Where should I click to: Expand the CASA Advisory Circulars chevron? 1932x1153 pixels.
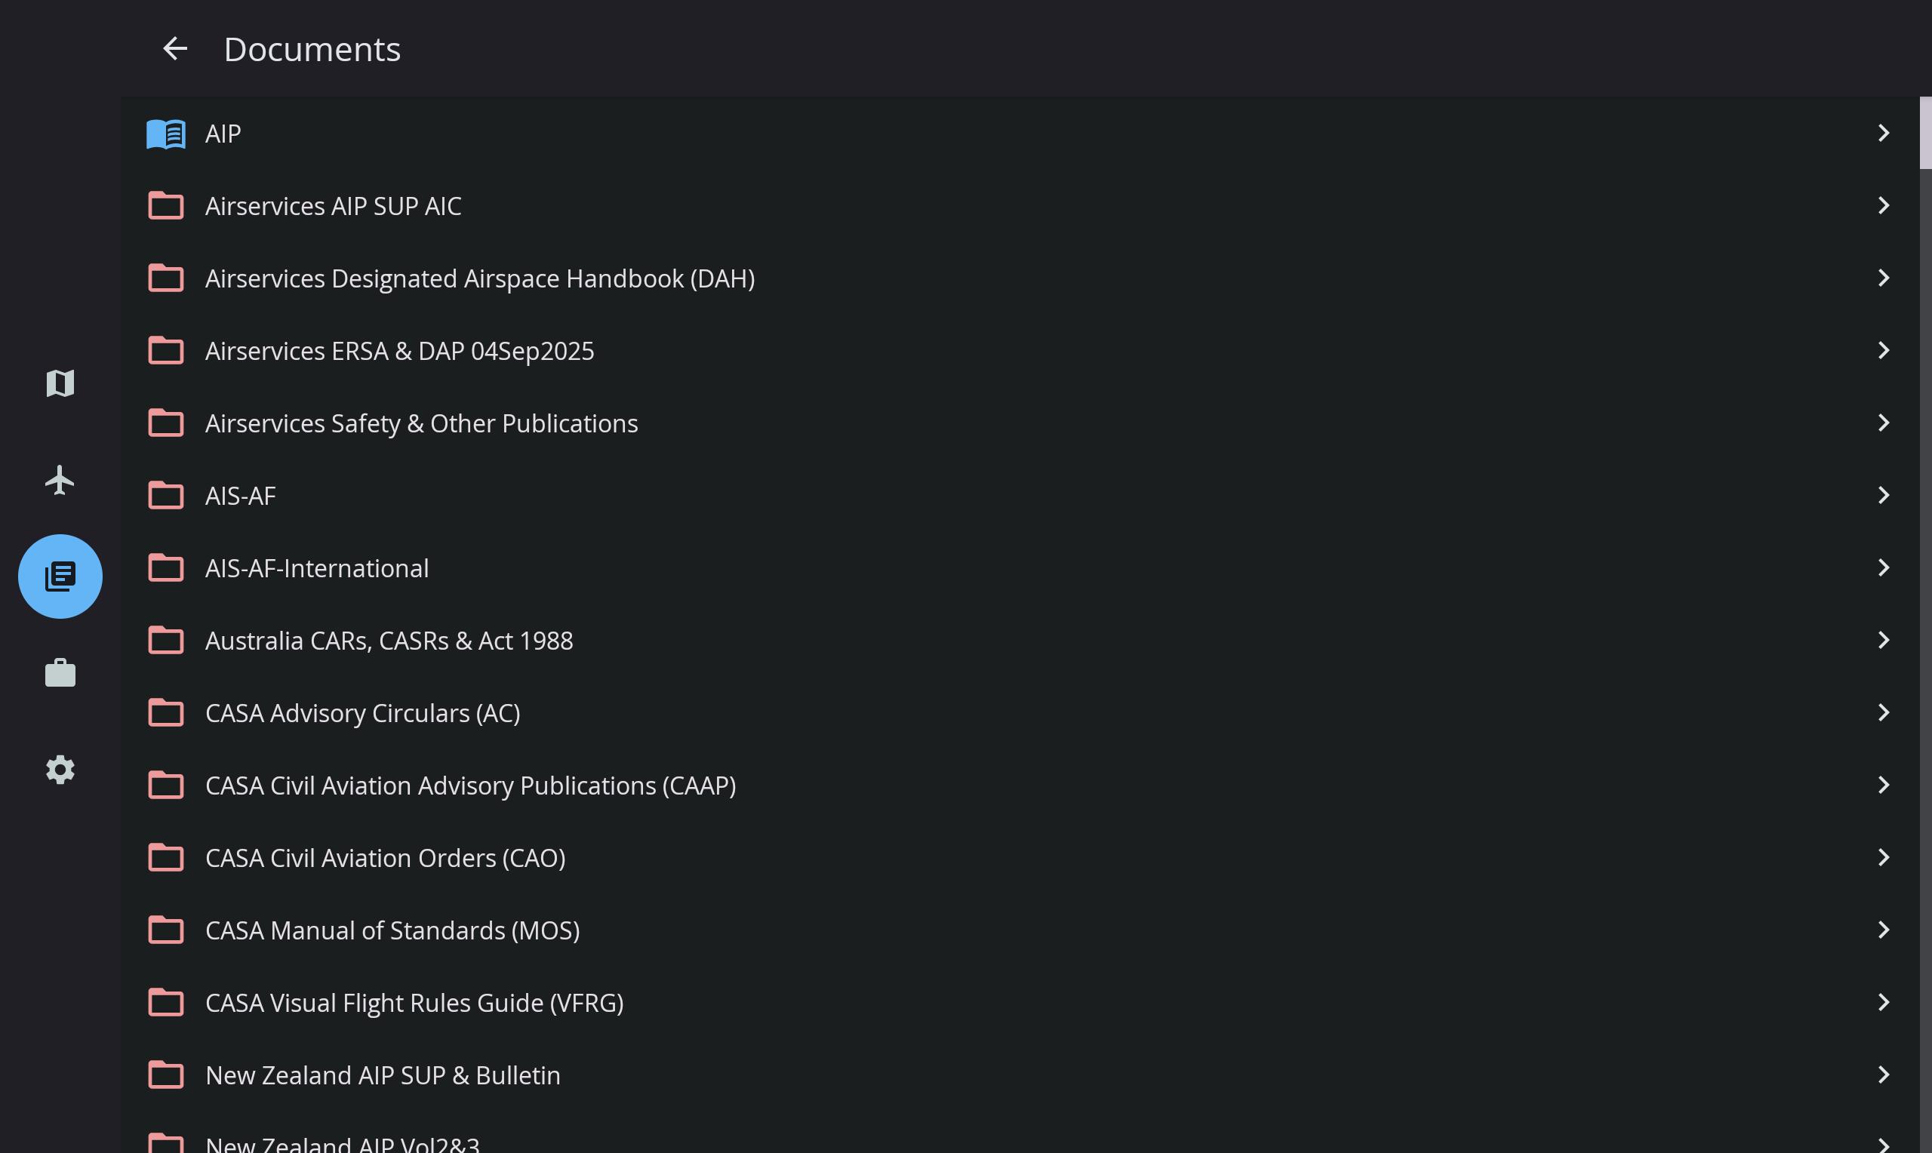tap(1883, 712)
